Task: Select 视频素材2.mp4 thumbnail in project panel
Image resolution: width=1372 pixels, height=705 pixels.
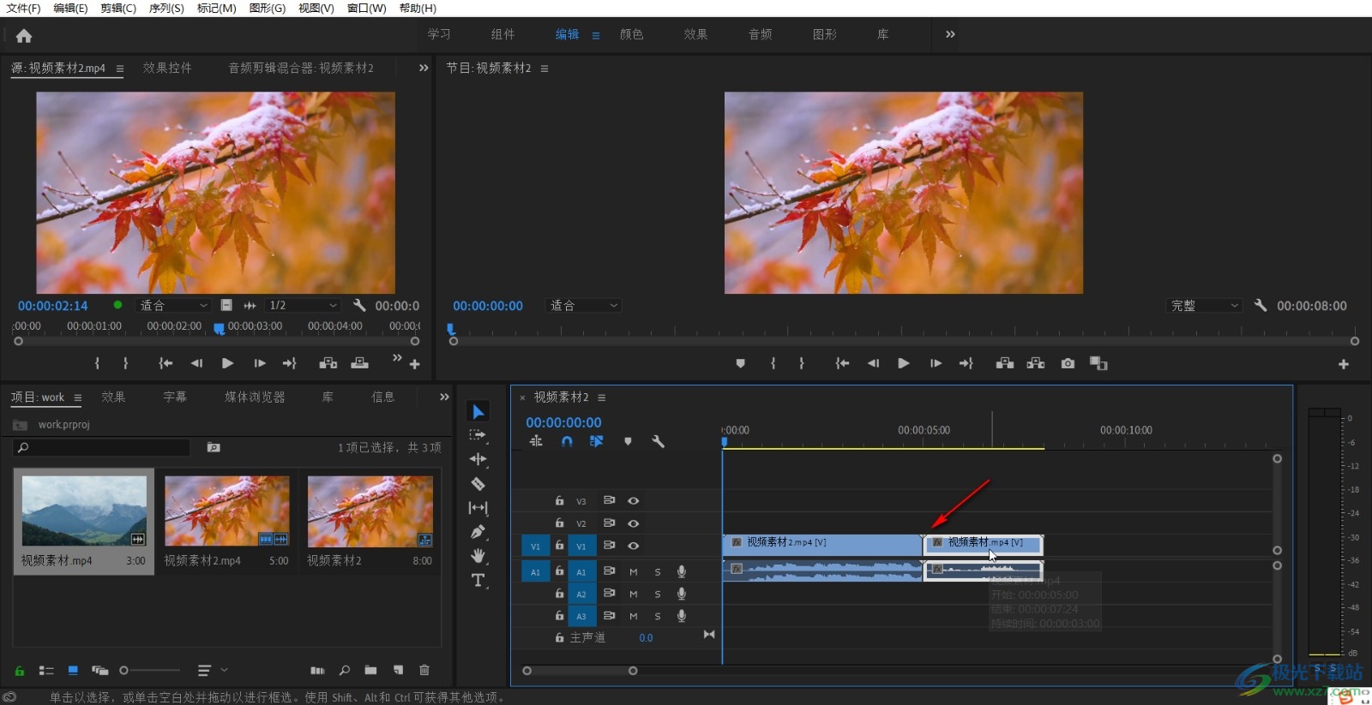Action: pyautogui.click(x=227, y=511)
